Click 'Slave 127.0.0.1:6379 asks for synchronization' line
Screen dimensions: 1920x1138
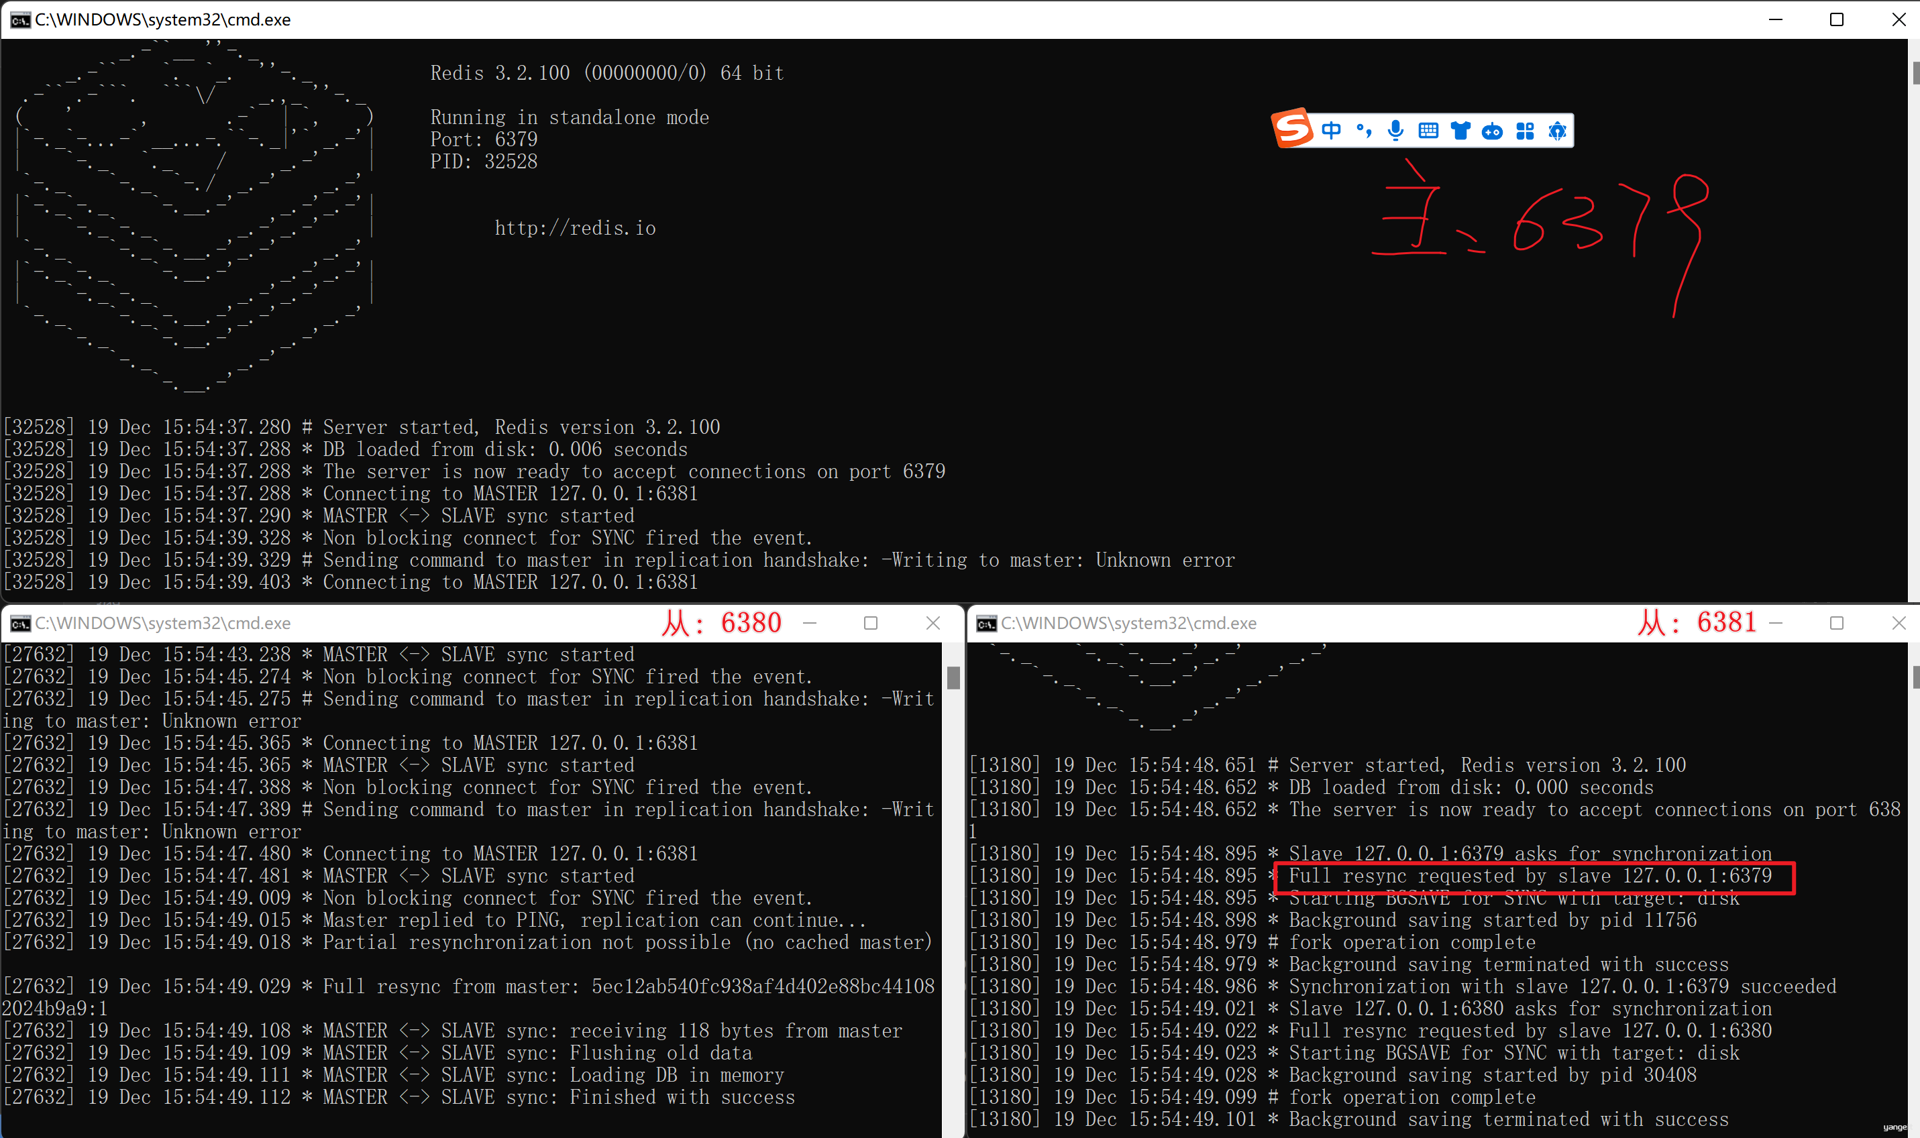[x=1370, y=854]
